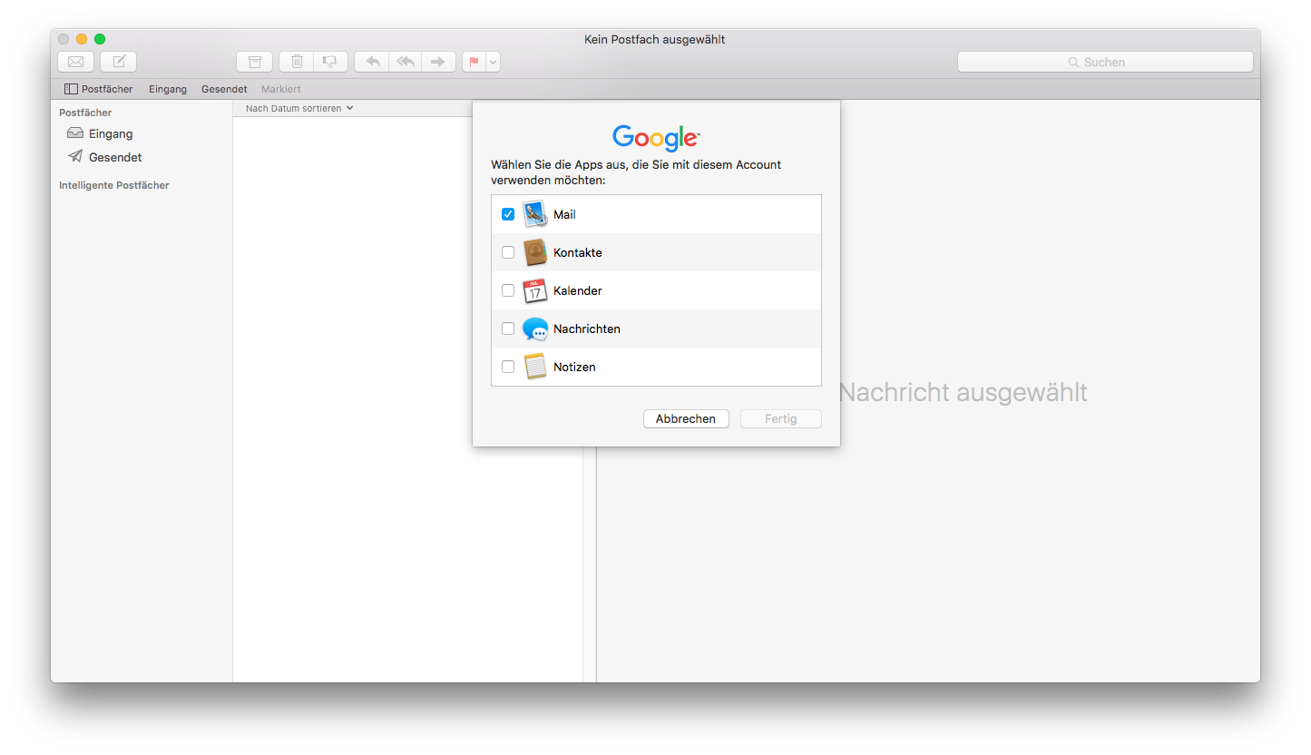Click the Nachrichten speech bubble icon
This screenshot has width=1311, height=755.
point(535,328)
